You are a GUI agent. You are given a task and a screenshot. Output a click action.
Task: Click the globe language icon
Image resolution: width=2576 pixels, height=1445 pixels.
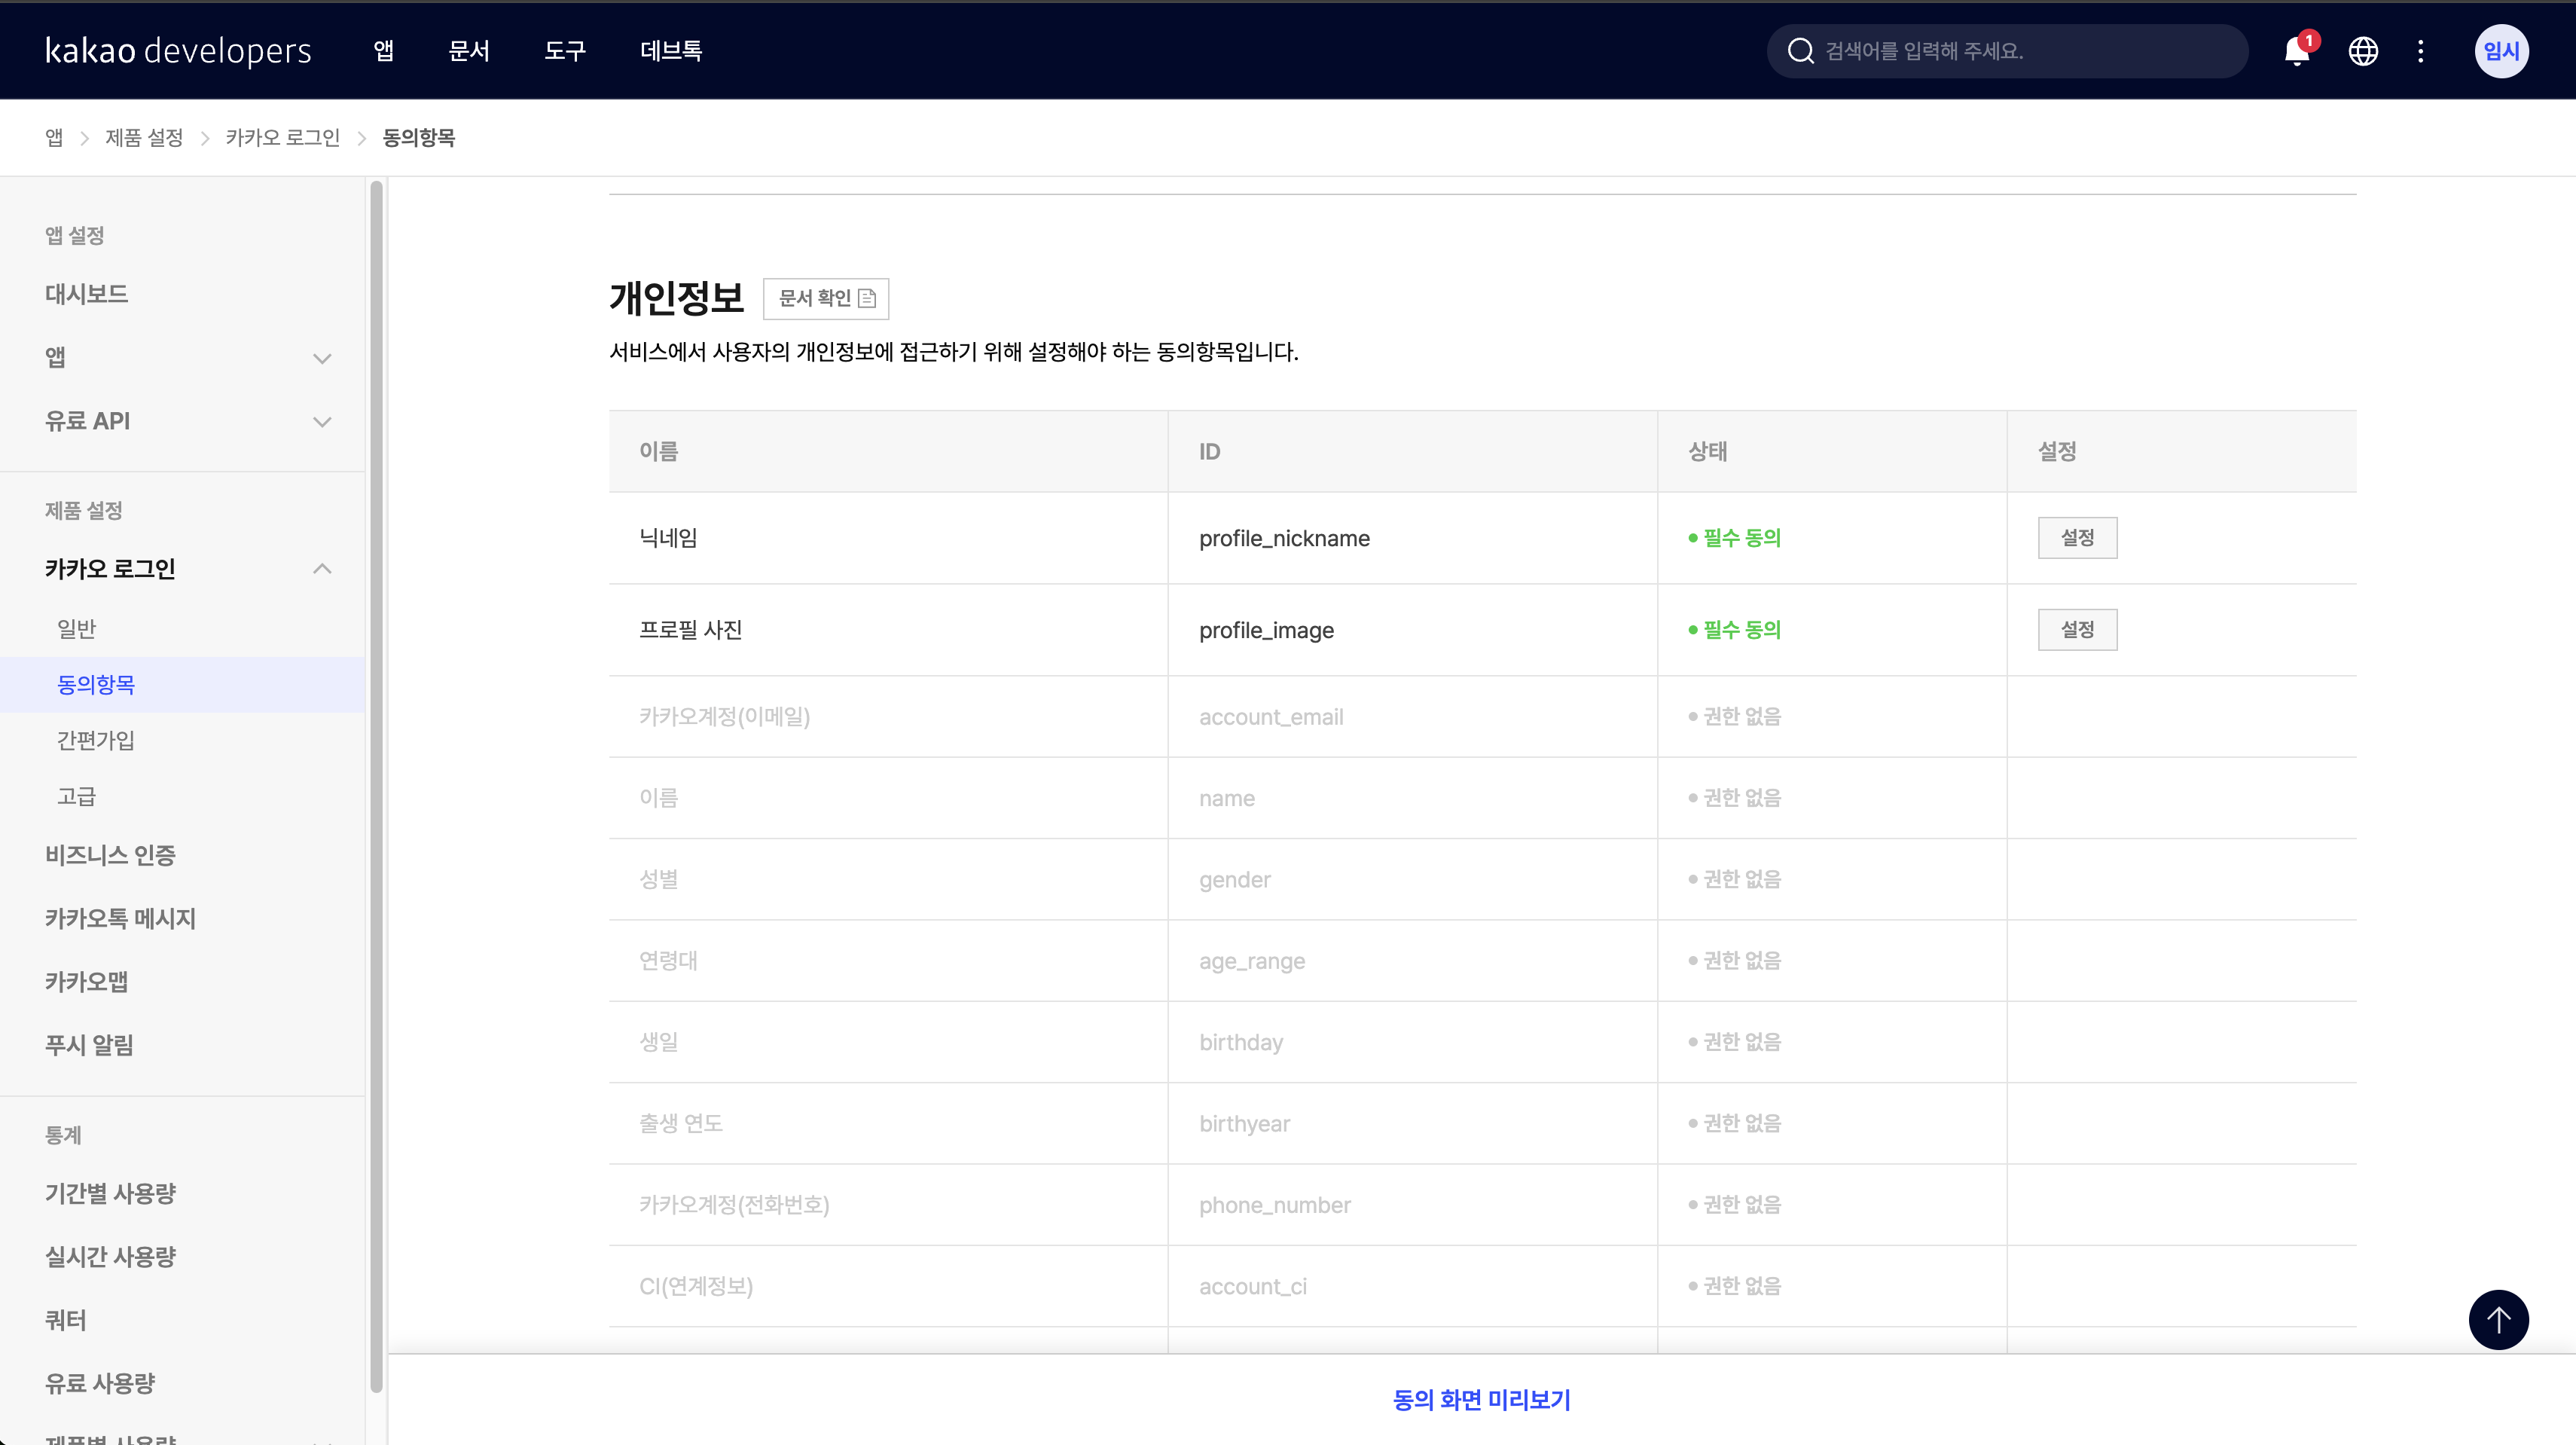[x=2363, y=51]
